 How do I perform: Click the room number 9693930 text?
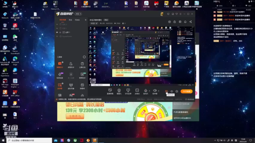tap(109, 23)
